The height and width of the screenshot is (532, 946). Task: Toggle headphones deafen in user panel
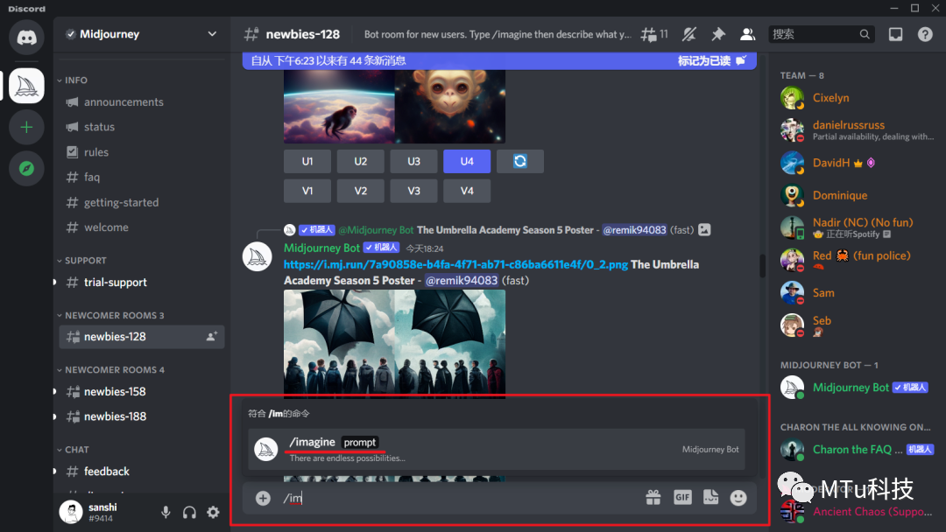tap(189, 512)
